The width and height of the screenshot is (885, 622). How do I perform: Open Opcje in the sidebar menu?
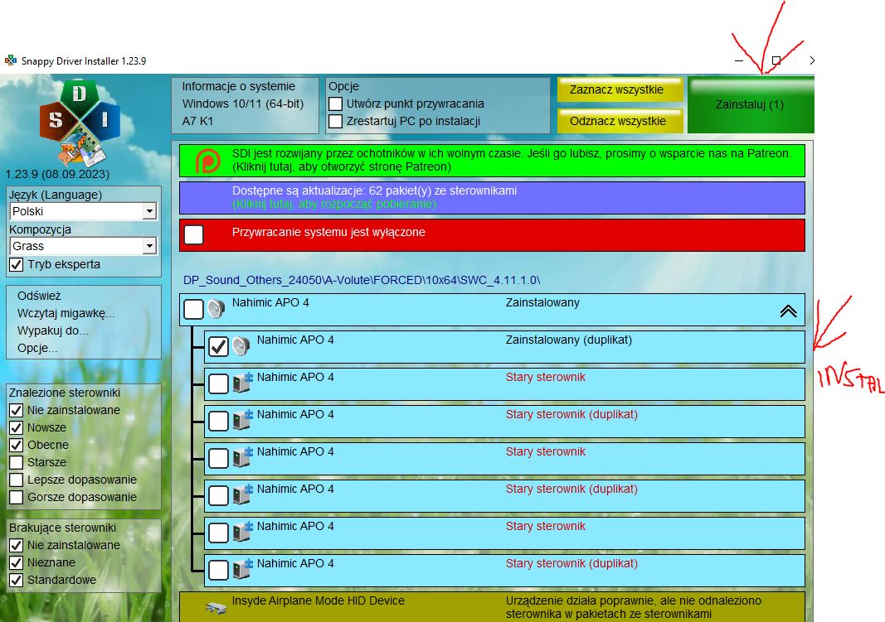point(37,348)
